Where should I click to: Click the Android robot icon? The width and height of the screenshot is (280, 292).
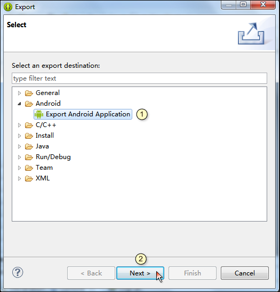click(x=39, y=114)
